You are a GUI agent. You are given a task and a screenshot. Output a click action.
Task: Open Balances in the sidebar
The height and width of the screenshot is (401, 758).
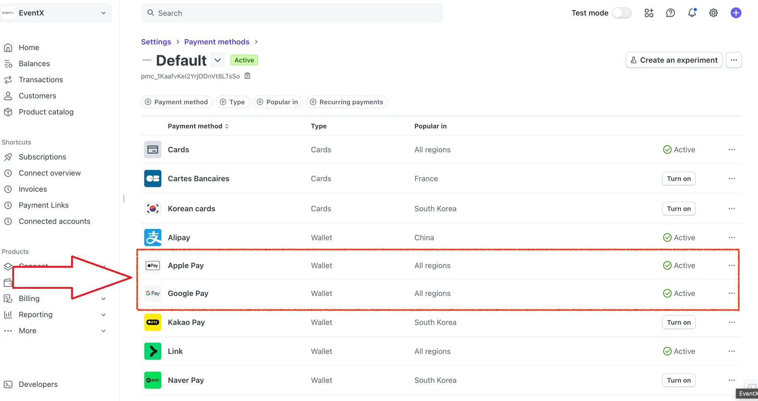(x=34, y=64)
